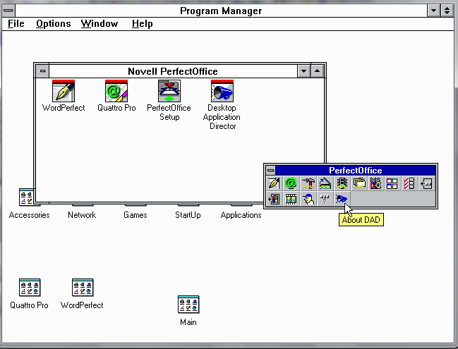Viewport: 458px width, 349px height.
Task: Open Novell PerfectOffice window's control menu box
Action: (x=42, y=71)
